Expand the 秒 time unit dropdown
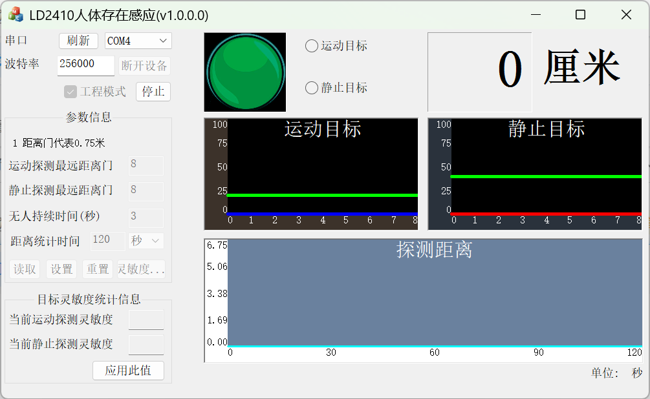This screenshot has height=399, width=650. (x=146, y=241)
